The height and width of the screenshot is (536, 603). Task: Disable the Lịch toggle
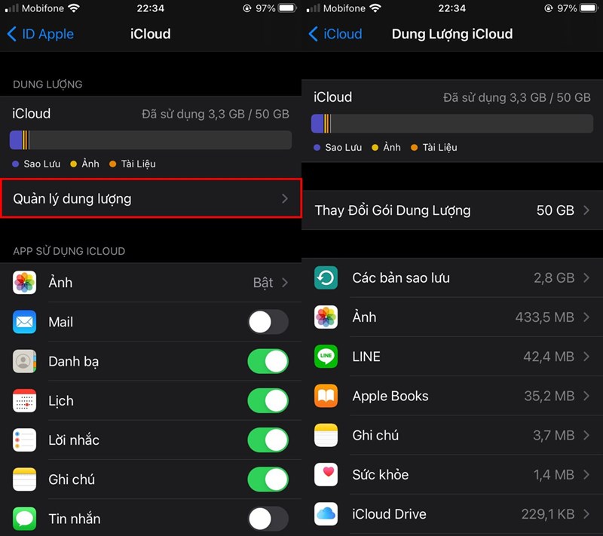tap(268, 400)
